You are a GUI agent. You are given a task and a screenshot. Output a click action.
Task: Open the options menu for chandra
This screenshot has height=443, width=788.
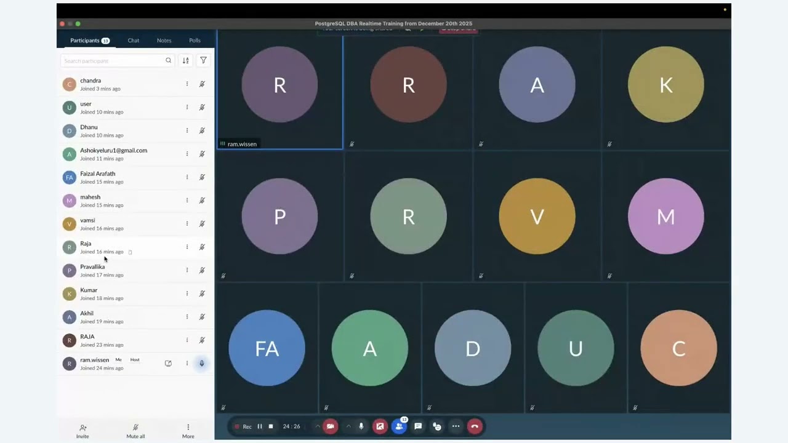coord(187,84)
